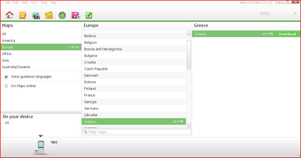Click the scroll down arrow of country list
The image size is (301, 158).
tap(189, 125)
